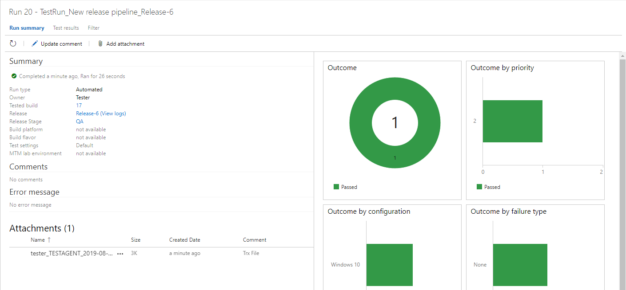Select the Update comment pencil icon

34,43
